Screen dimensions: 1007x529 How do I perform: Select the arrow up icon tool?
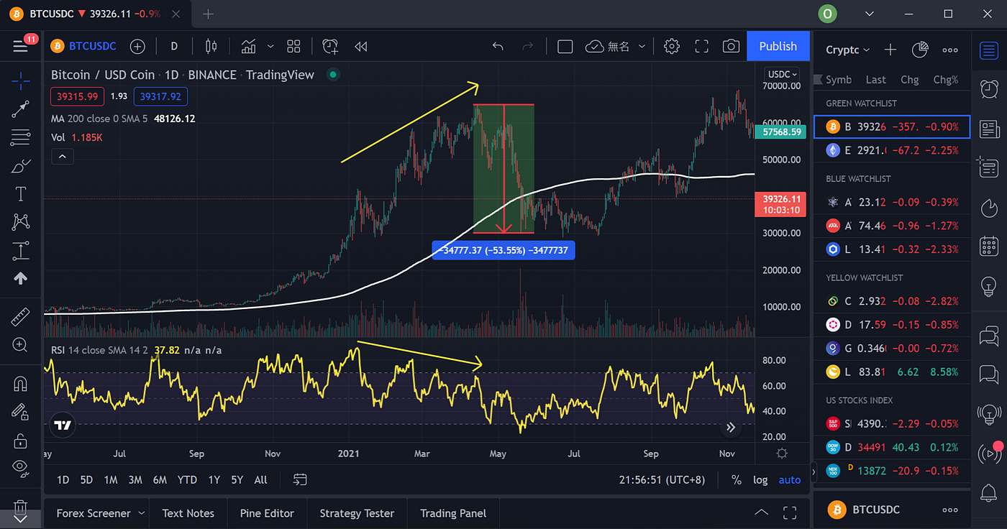click(21, 278)
